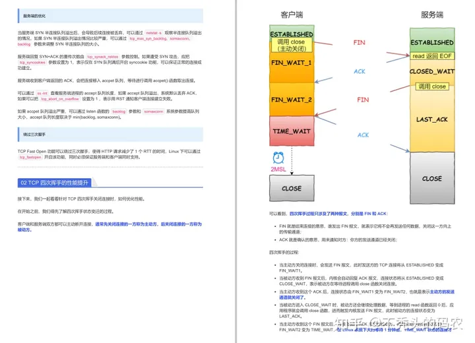The image size is (475, 343).
Task: Click the backlog tag after listen 函数的
Action: click(119, 111)
